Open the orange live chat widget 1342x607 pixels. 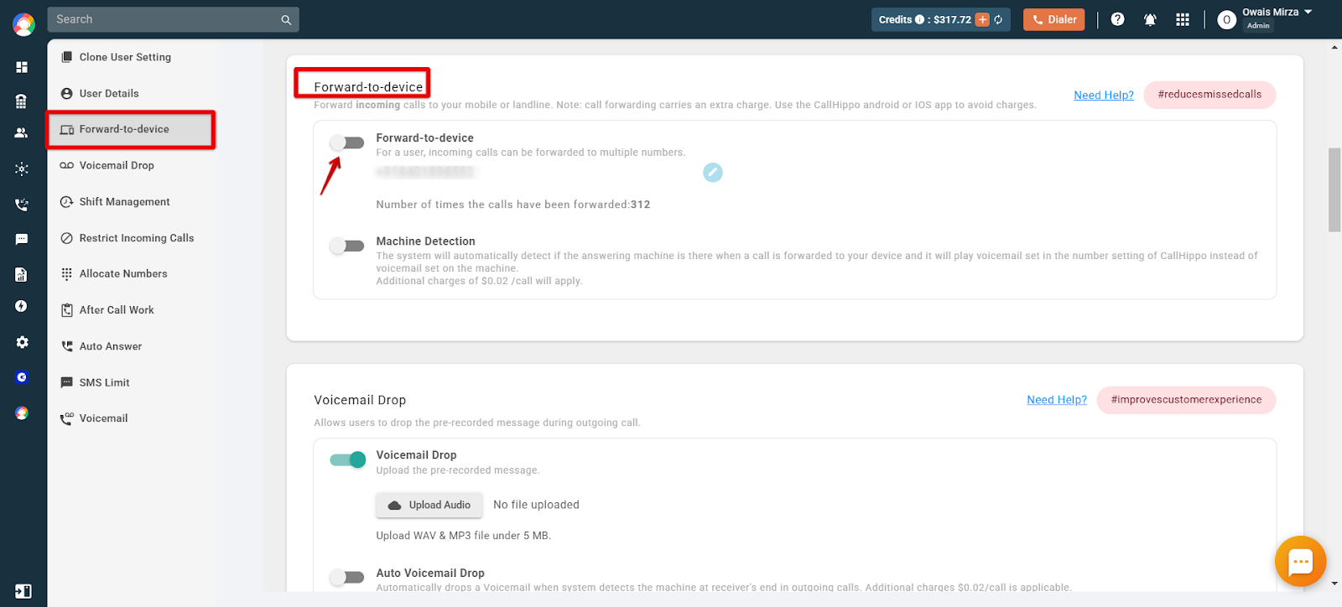coord(1300,561)
